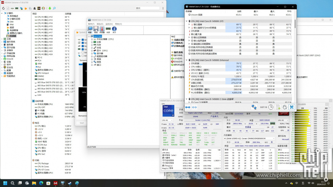Image resolution: width=333 pixels, height=187 pixels.
Task: Expand the DirectX node in AIDA64 tree
Action: (2, 59)
